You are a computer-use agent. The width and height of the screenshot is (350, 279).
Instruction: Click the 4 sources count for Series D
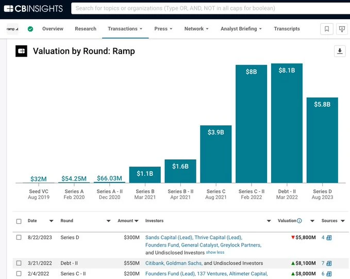click(323, 237)
